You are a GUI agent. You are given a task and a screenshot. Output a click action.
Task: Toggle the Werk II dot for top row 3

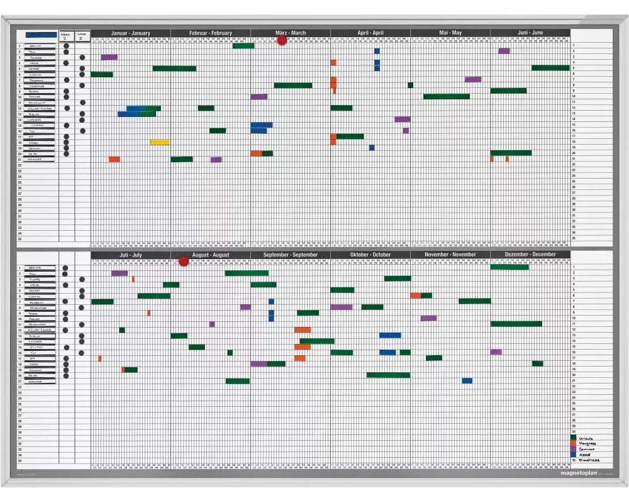pyautogui.click(x=82, y=57)
